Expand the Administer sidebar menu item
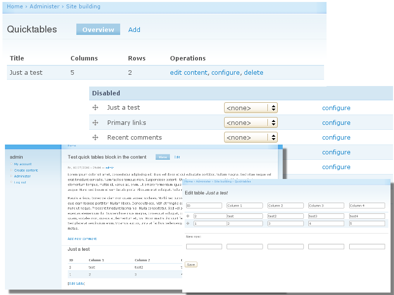This screenshot has width=394, height=295. coord(22,176)
